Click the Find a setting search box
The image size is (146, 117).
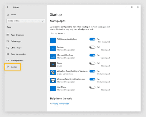pos(26,21)
